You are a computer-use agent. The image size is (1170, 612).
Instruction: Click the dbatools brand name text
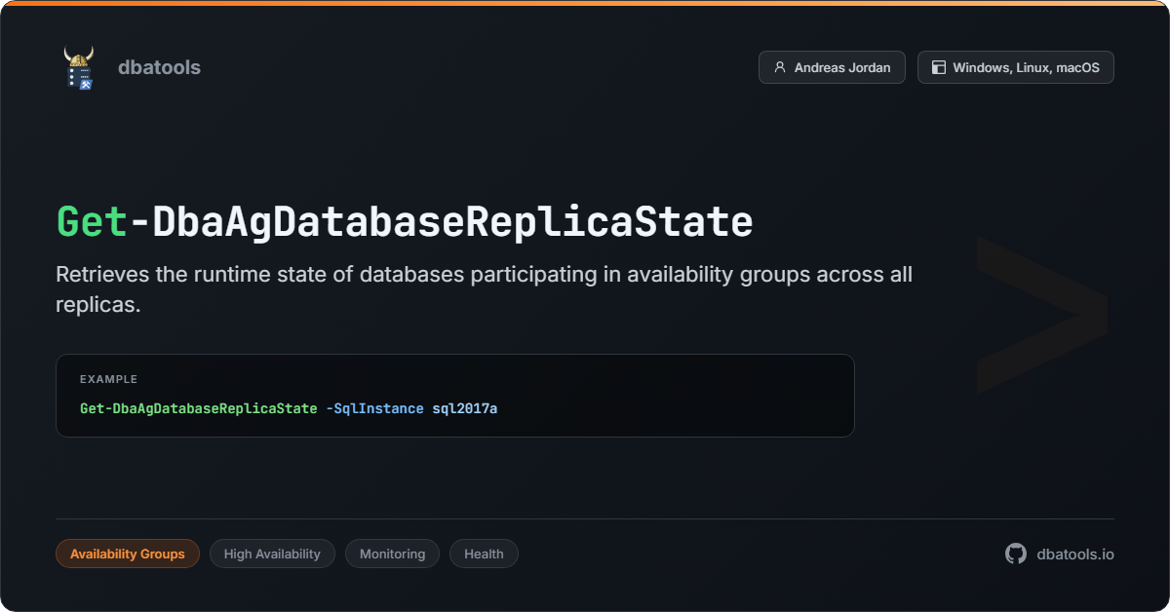[x=159, y=67]
